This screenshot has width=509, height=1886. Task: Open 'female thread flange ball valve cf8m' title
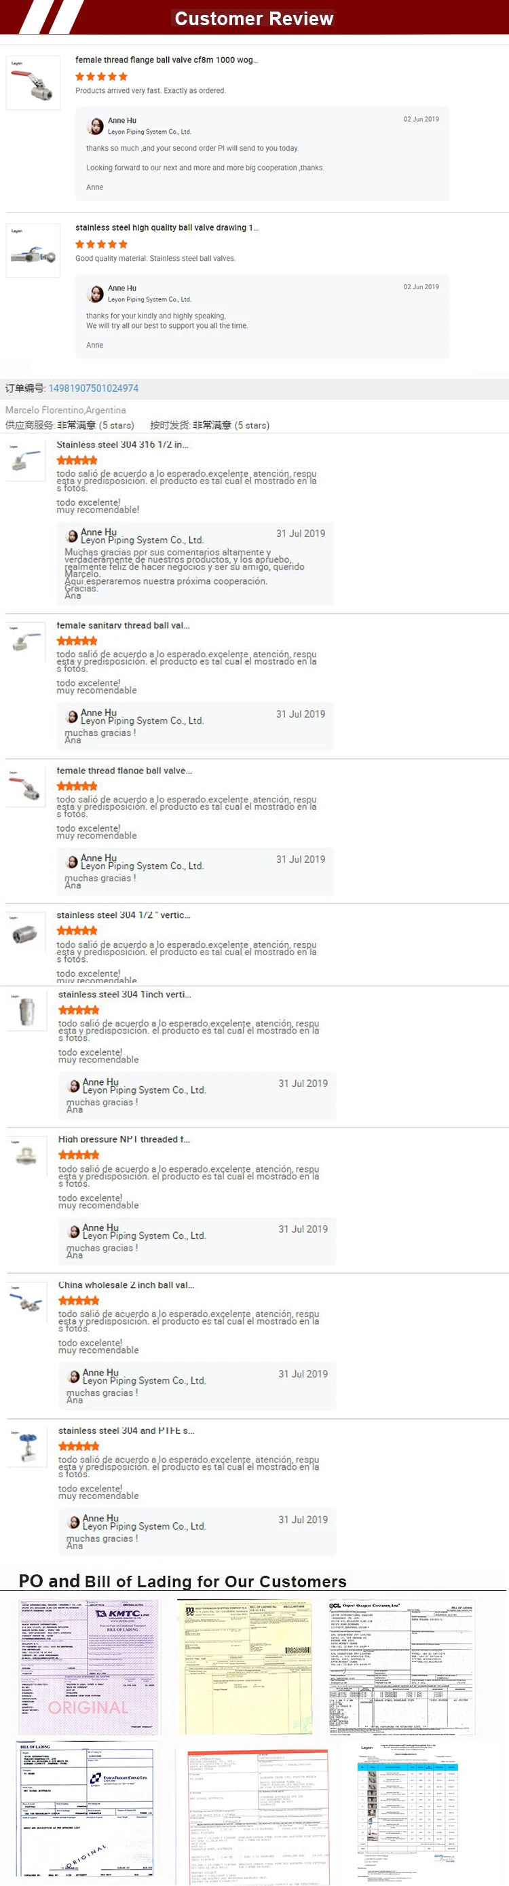(x=166, y=60)
